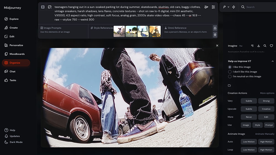This screenshot has height=155, width=276.
Task: Like the image with the heart icon
Action: (x=271, y=46)
